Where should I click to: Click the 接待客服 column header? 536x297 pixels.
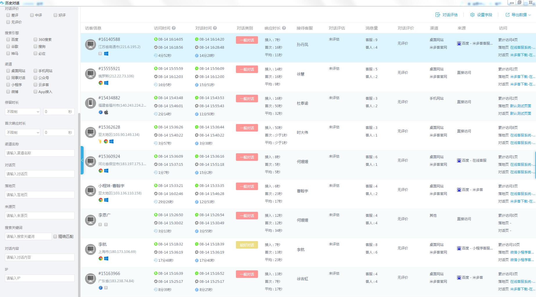click(304, 28)
